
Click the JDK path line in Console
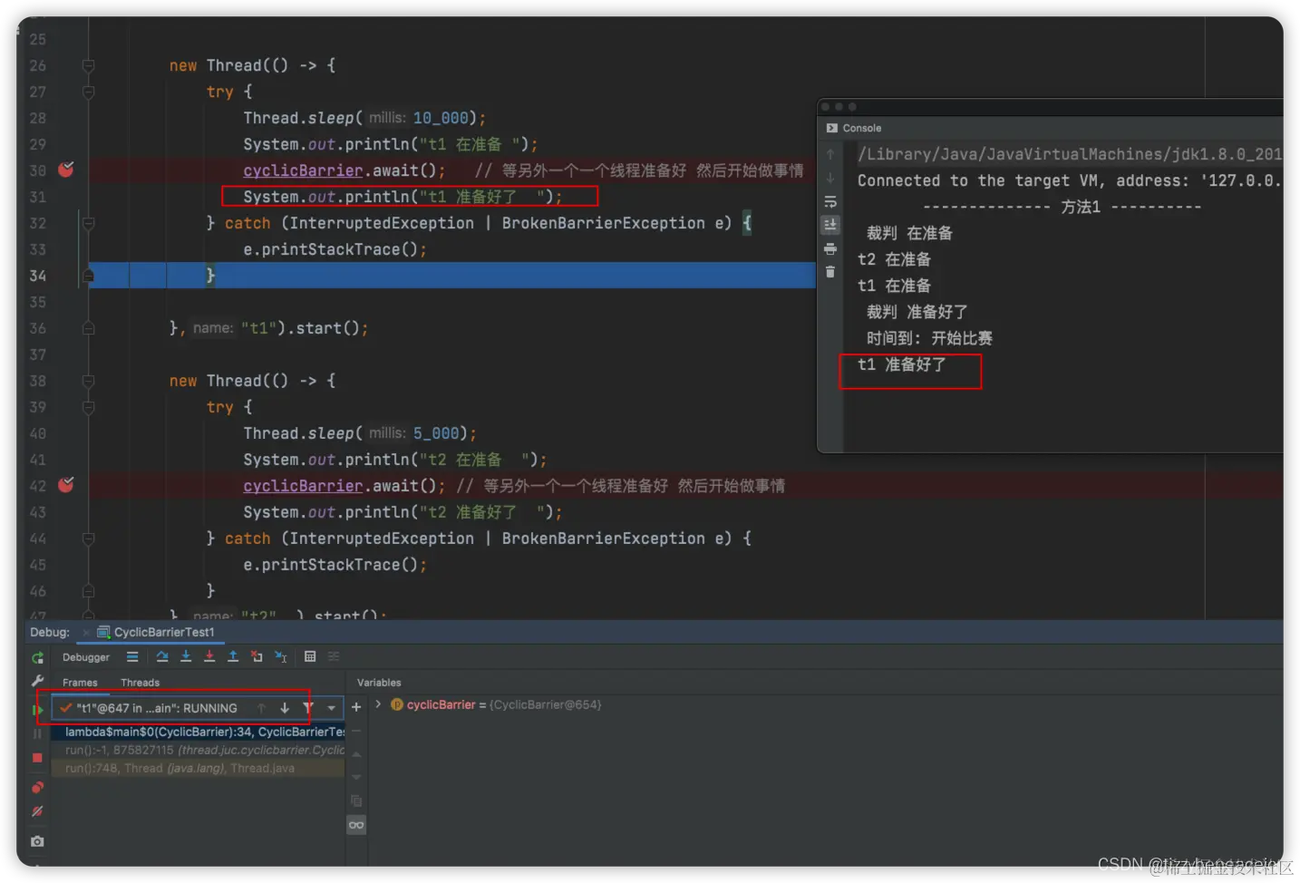click(x=1070, y=154)
